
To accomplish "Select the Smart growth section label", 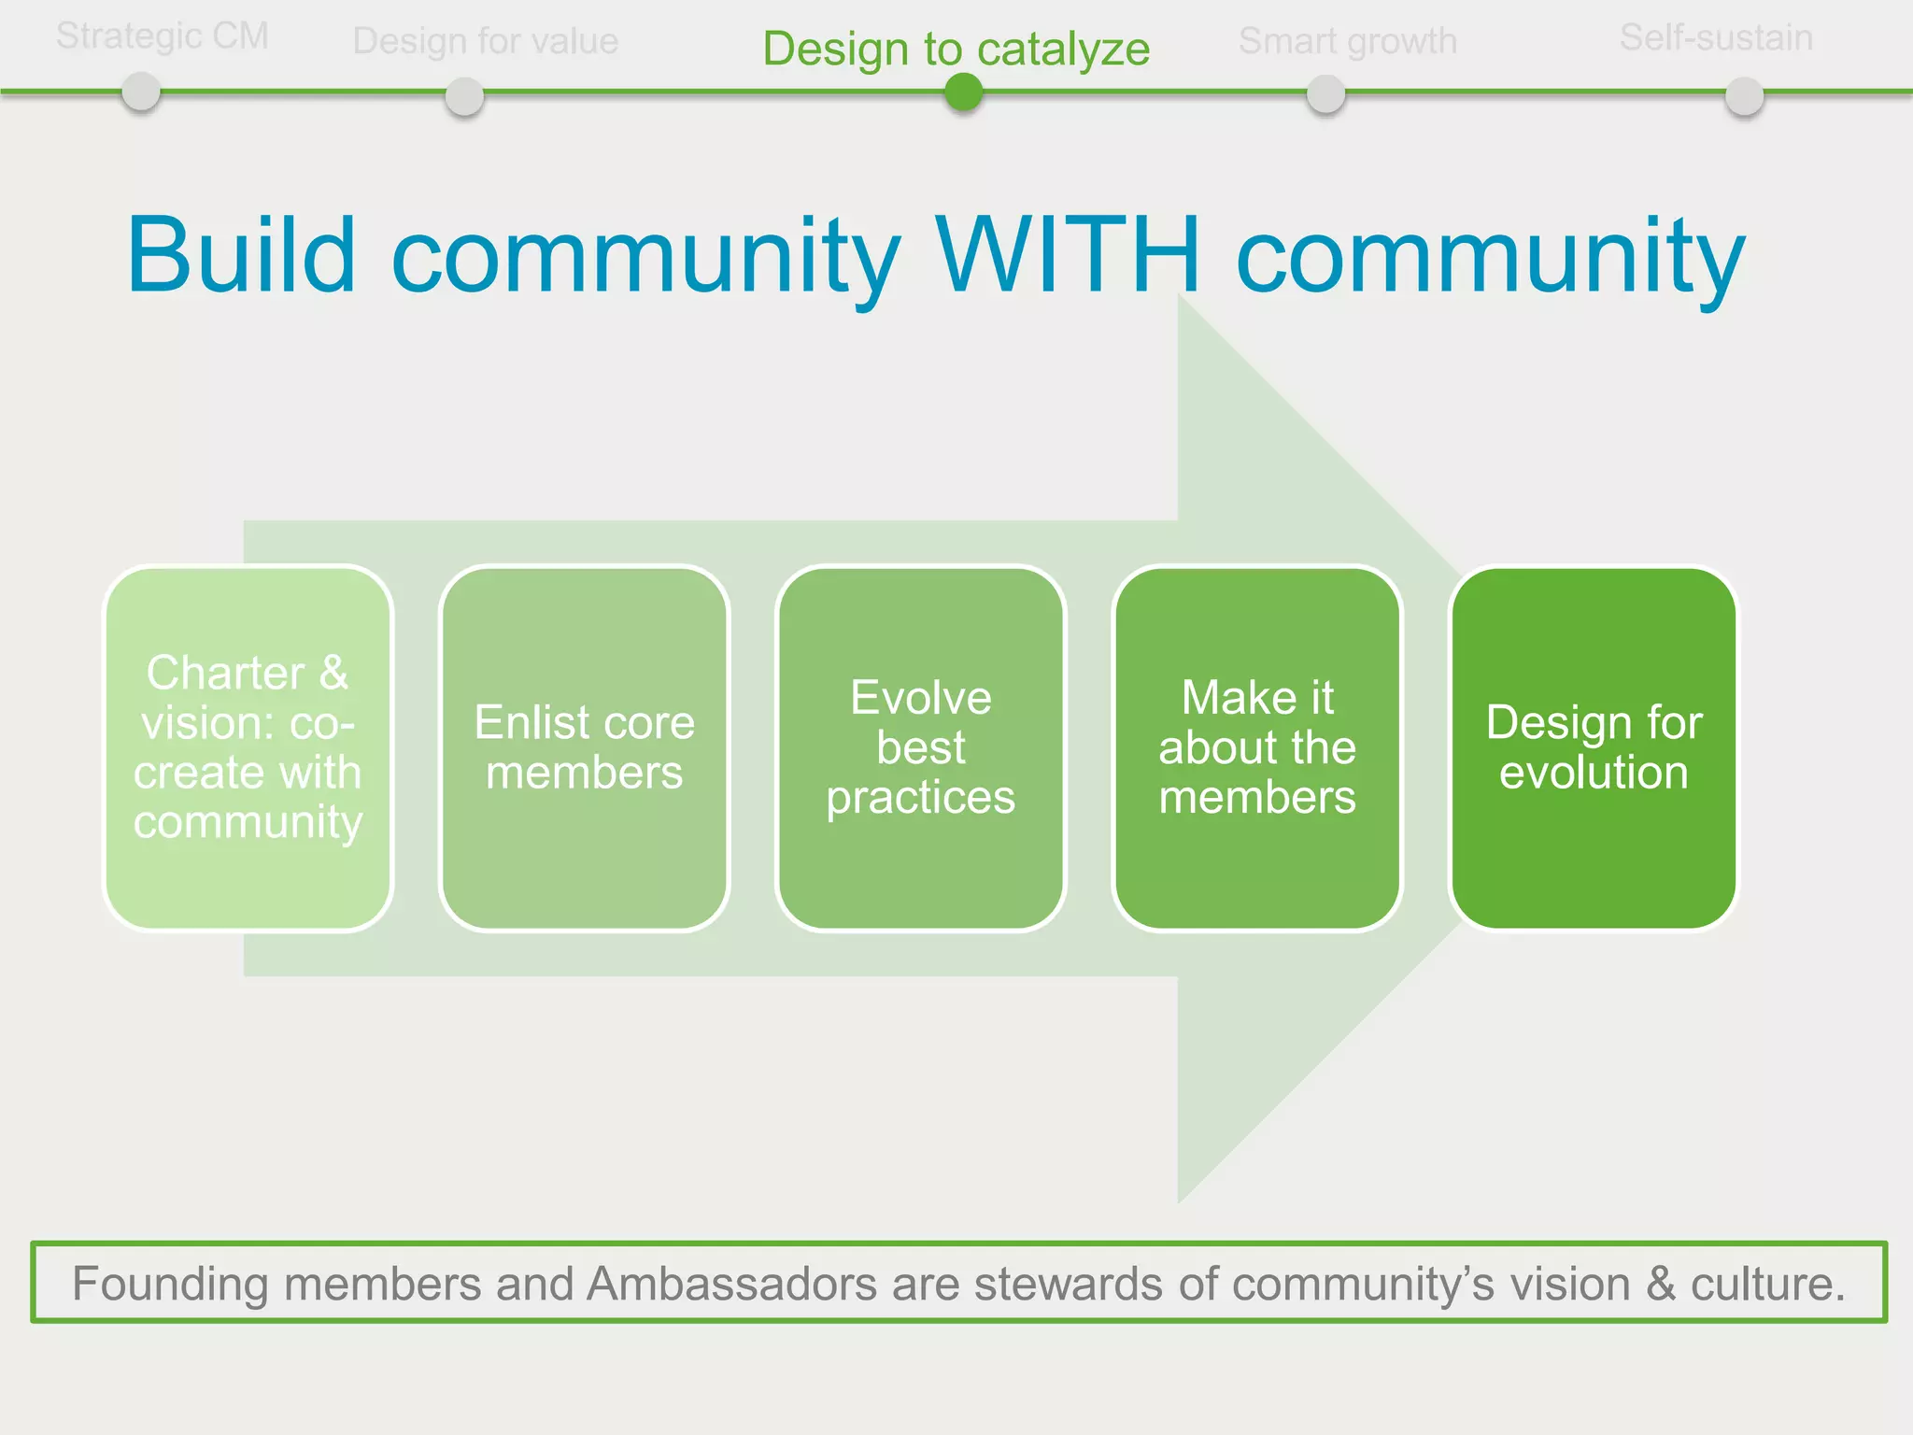I will pyautogui.click(x=1347, y=41).
